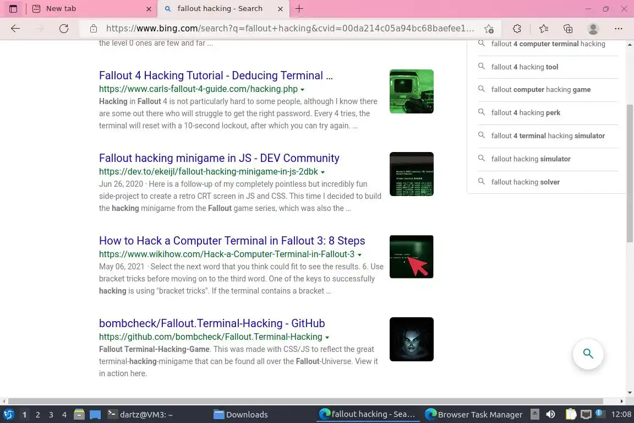Reload the page with refresh icon

63,29
